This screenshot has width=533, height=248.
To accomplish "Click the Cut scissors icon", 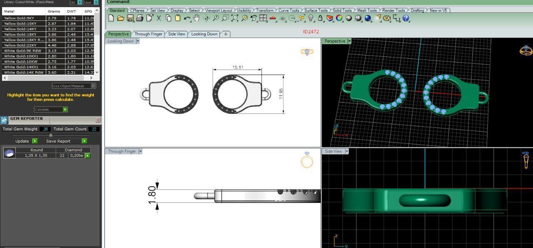I will 159,18.
